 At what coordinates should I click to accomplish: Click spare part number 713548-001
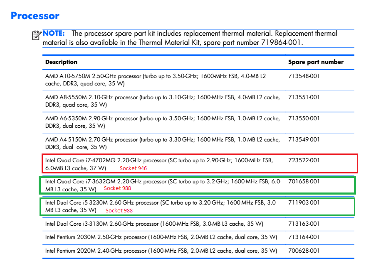(x=304, y=76)
